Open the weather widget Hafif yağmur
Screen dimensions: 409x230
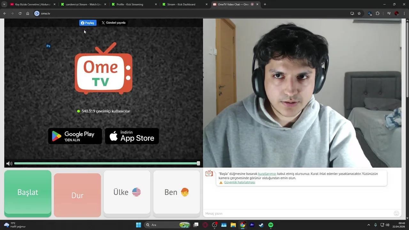click(15, 225)
